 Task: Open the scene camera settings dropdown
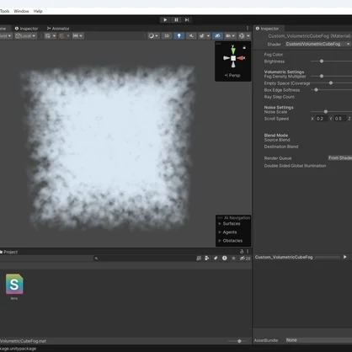tap(230, 36)
